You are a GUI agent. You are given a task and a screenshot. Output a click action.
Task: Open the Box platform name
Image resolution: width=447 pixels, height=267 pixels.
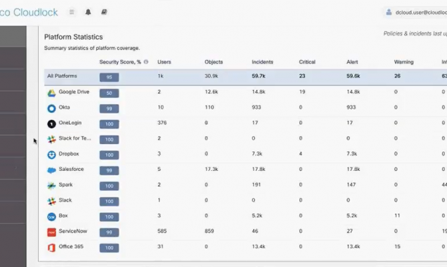point(63,216)
